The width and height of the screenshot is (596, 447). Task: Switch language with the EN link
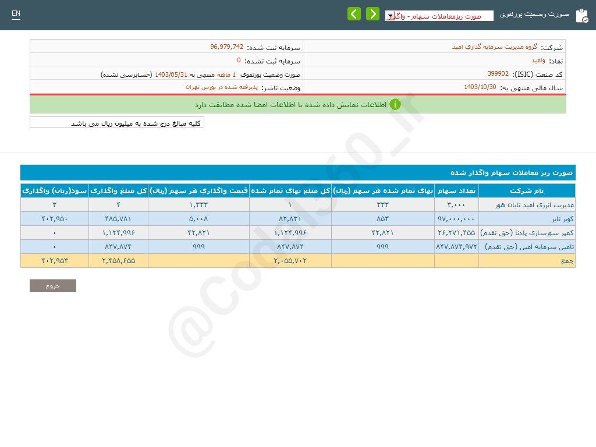tap(16, 13)
